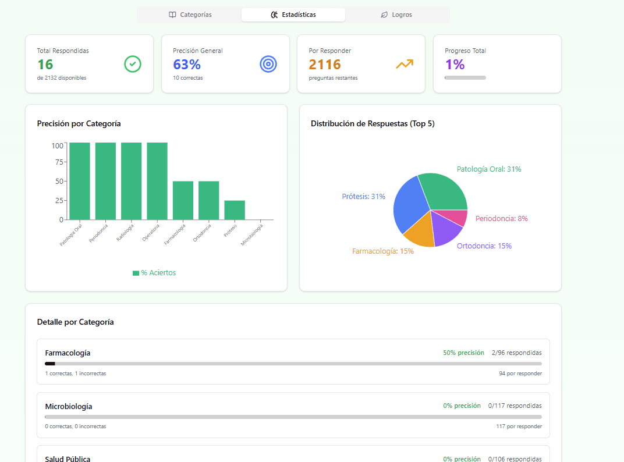Click the book icon beside Categorías

172,15
